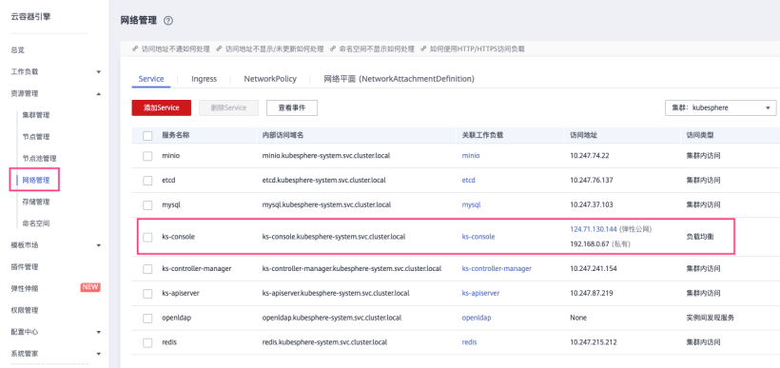Screen dimensions: 780x368
Task: Open help link 如何使用HTTP/HTTPS访问负载
Action: pyautogui.click(x=478, y=49)
